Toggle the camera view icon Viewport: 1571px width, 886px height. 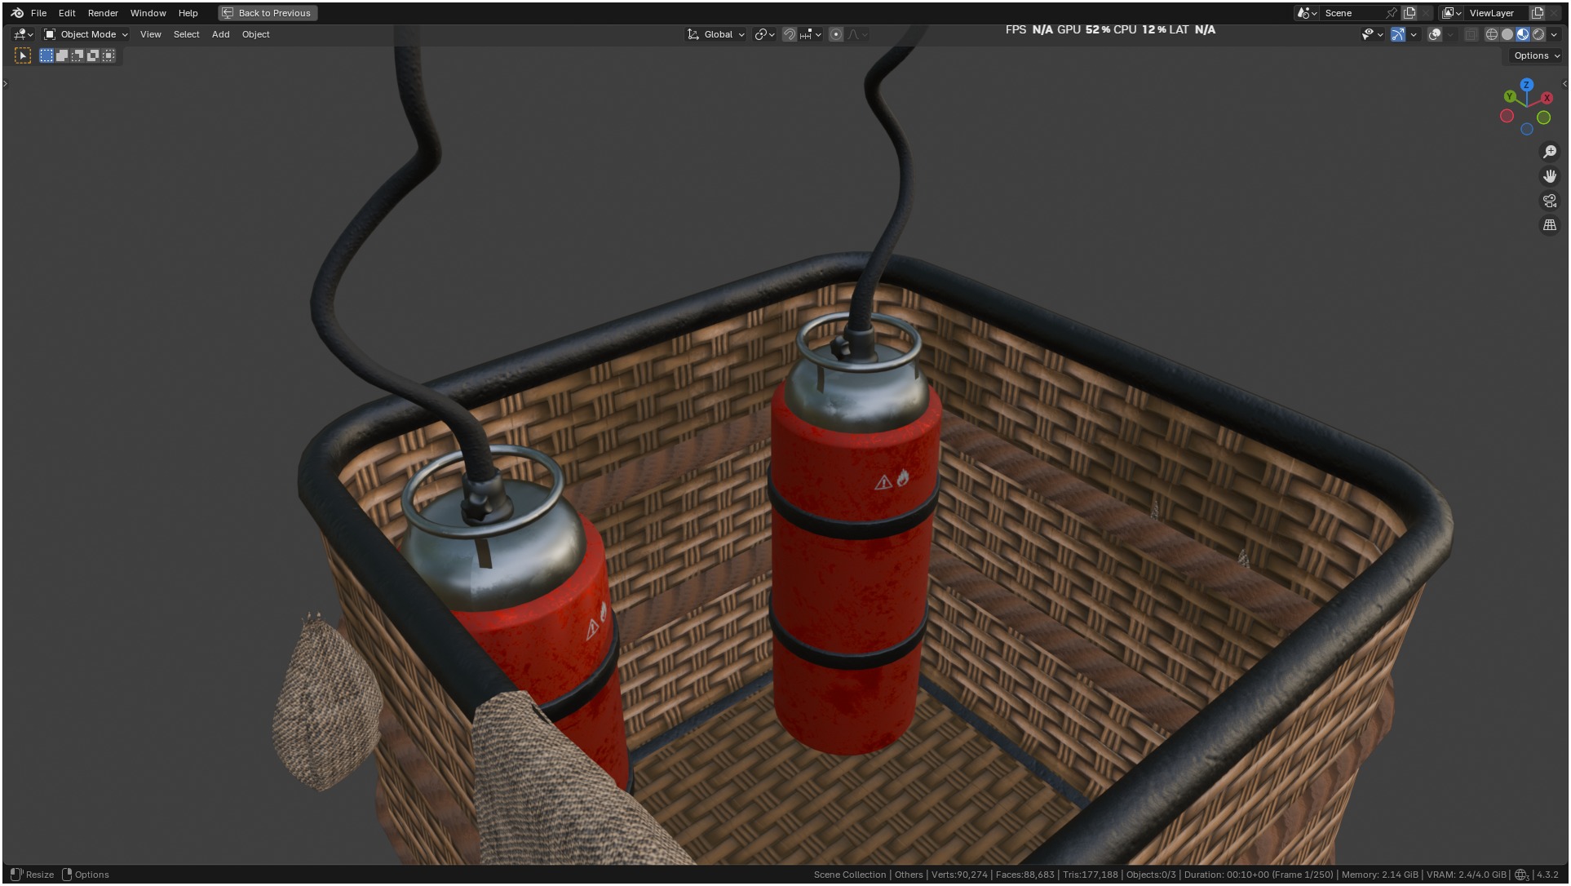[1550, 201]
